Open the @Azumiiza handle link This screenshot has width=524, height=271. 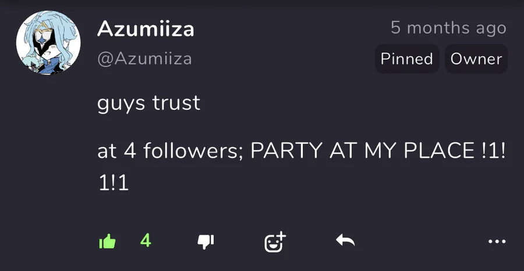(x=144, y=59)
